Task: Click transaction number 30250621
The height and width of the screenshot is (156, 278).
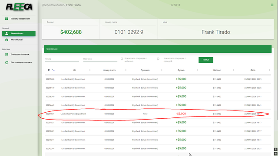Action: pyautogui.click(x=50, y=131)
